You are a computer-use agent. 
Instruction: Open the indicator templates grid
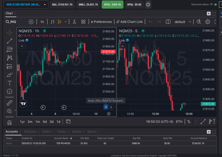click(x=83, y=22)
